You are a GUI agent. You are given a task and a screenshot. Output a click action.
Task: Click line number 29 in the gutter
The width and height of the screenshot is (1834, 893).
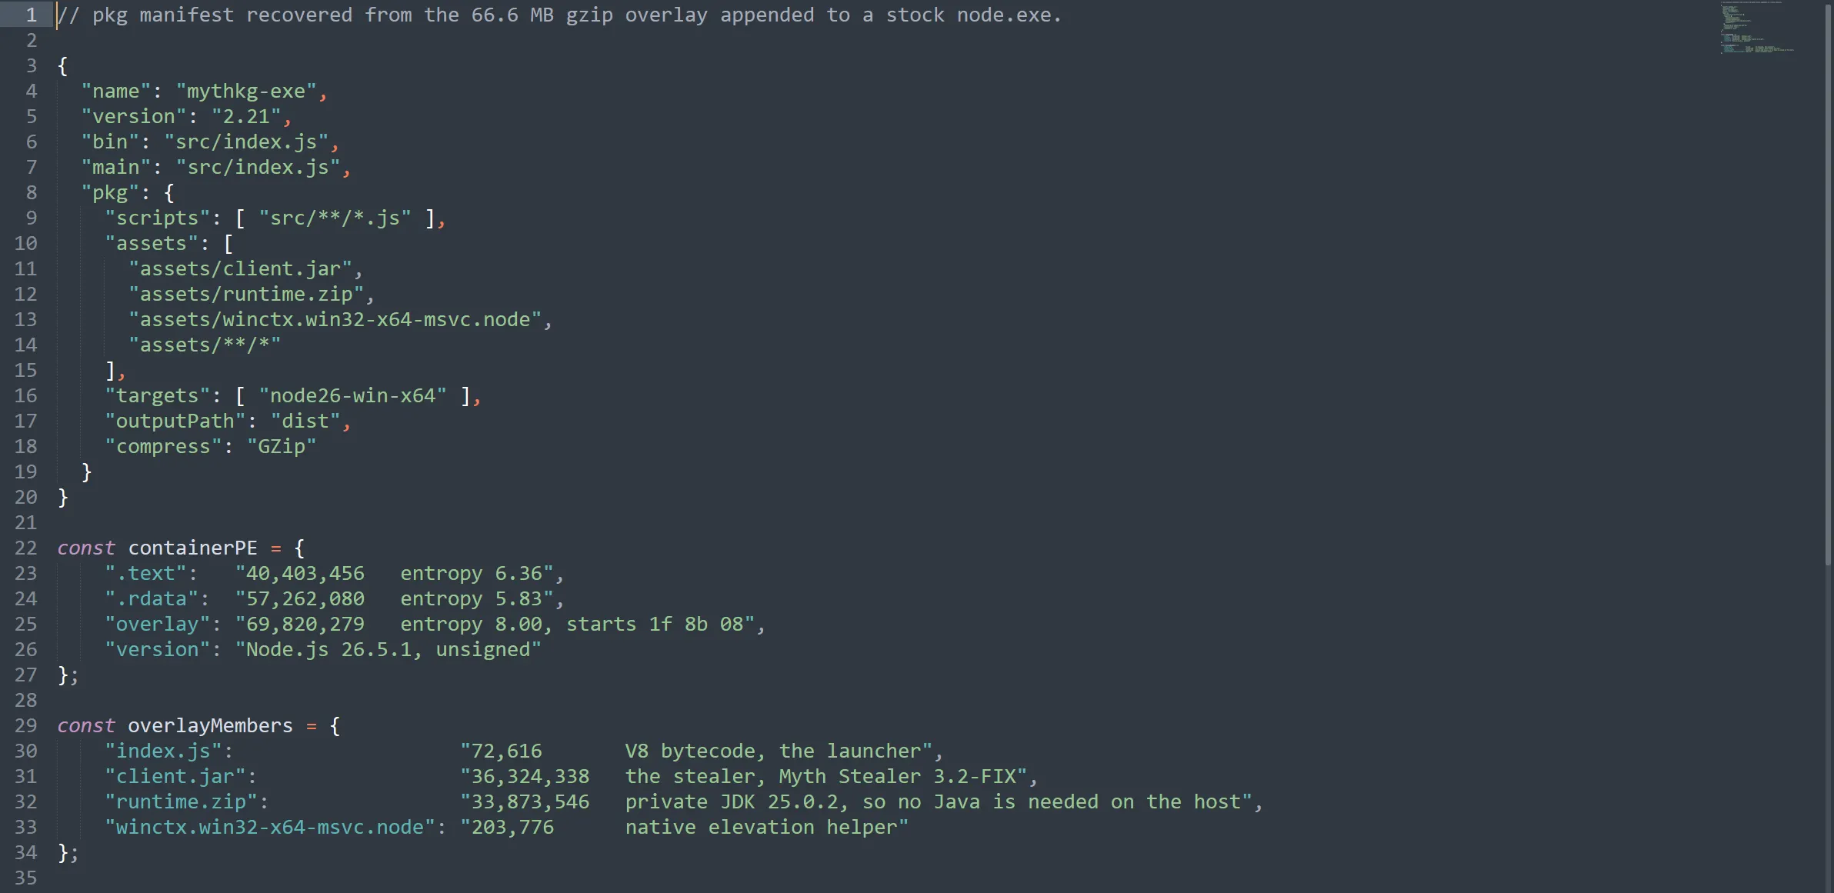25,726
